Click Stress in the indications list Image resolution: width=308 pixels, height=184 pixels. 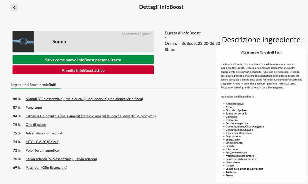coord(229,175)
